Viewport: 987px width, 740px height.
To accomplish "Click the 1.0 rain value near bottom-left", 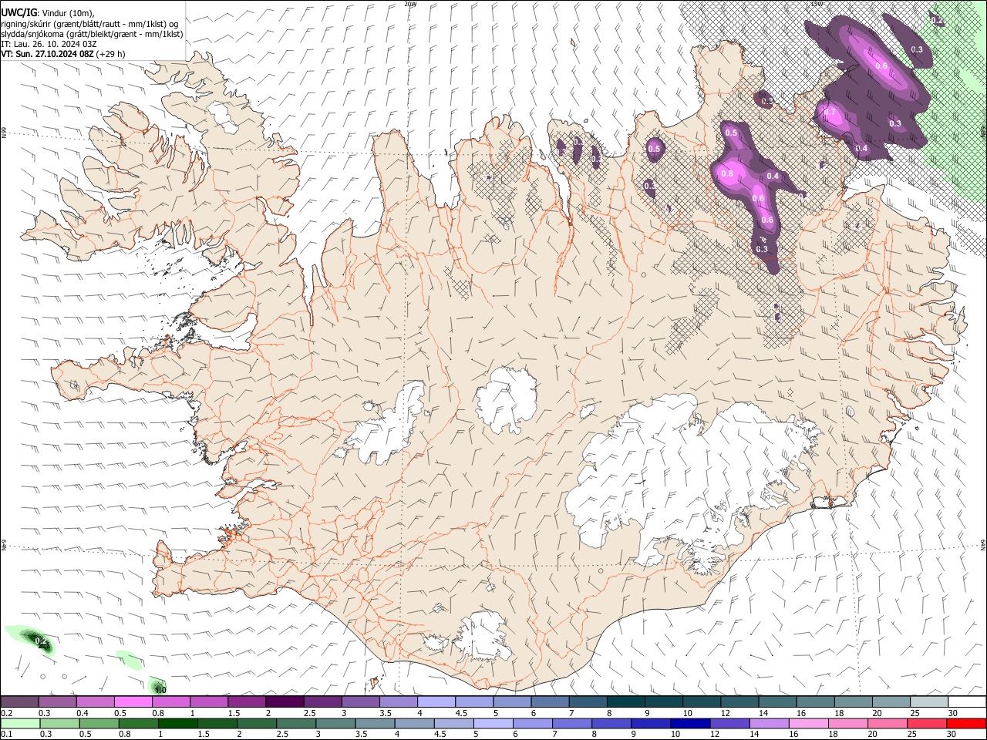I will [x=160, y=689].
